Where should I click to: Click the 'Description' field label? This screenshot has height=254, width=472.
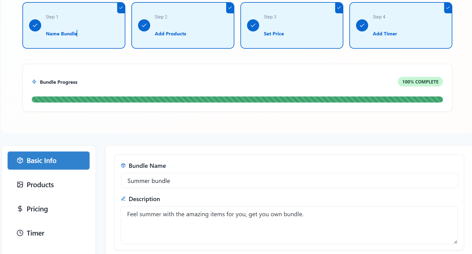click(144, 199)
